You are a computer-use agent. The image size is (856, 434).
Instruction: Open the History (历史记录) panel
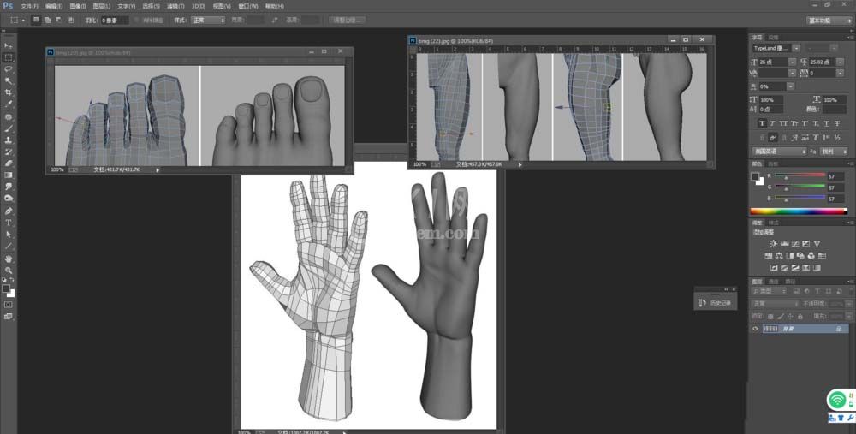pyautogui.click(x=716, y=303)
